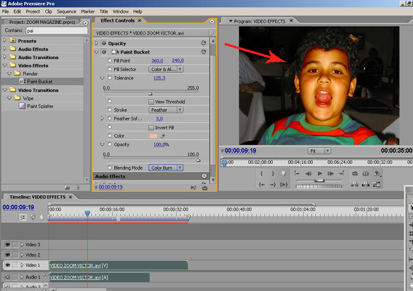The image size is (413, 291).
Task: Check the Invert Fill option
Action: pos(151,127)
